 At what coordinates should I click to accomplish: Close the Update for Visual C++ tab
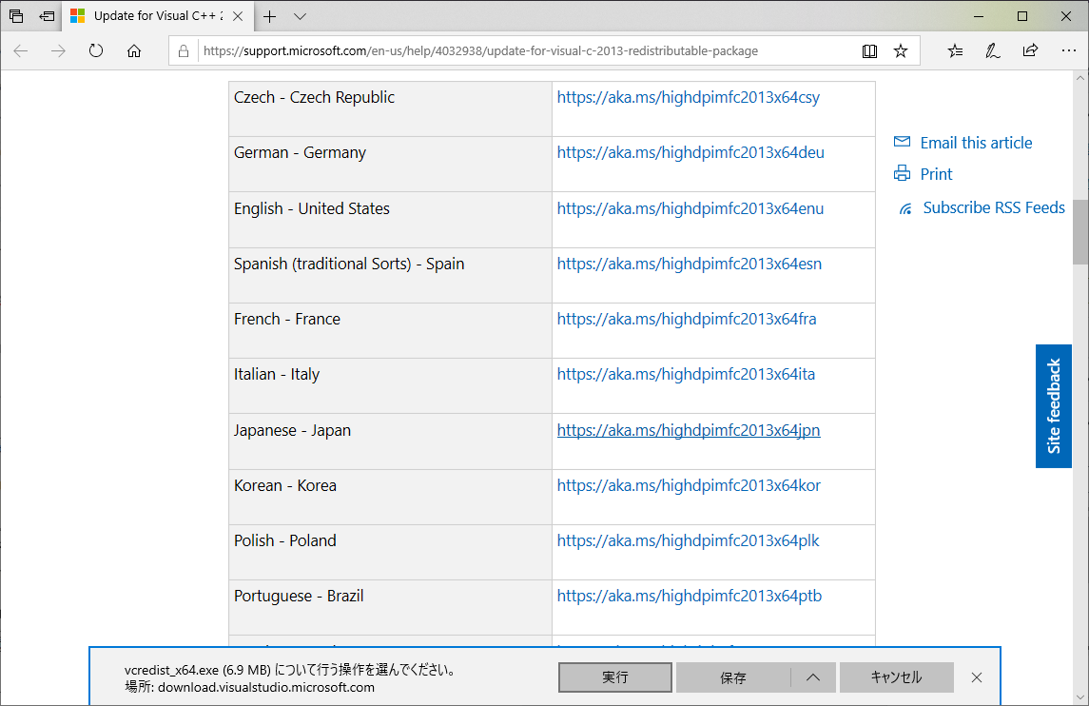tap(238, 16)
